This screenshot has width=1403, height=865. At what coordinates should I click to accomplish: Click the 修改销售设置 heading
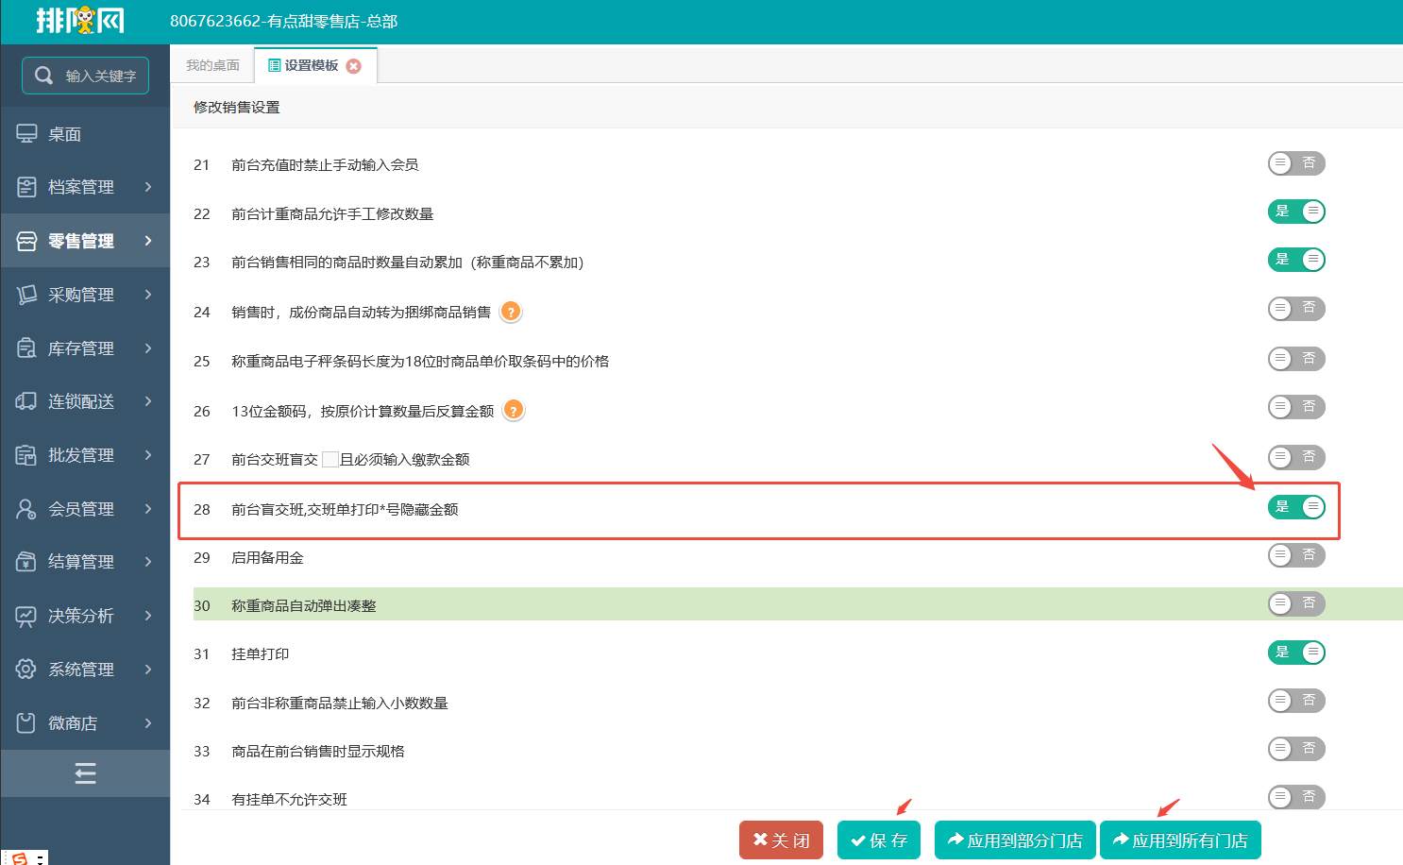coord(237,107)
